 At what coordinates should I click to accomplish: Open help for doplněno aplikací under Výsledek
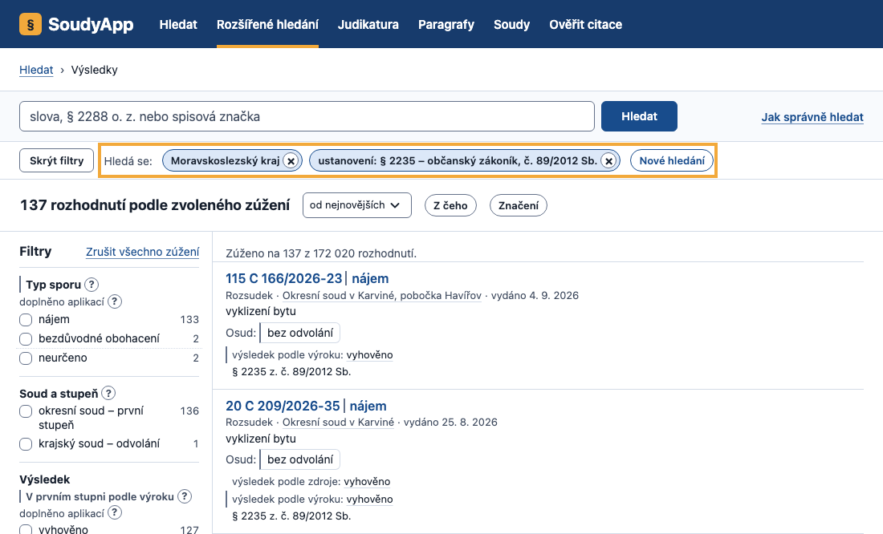coord(114,513)
